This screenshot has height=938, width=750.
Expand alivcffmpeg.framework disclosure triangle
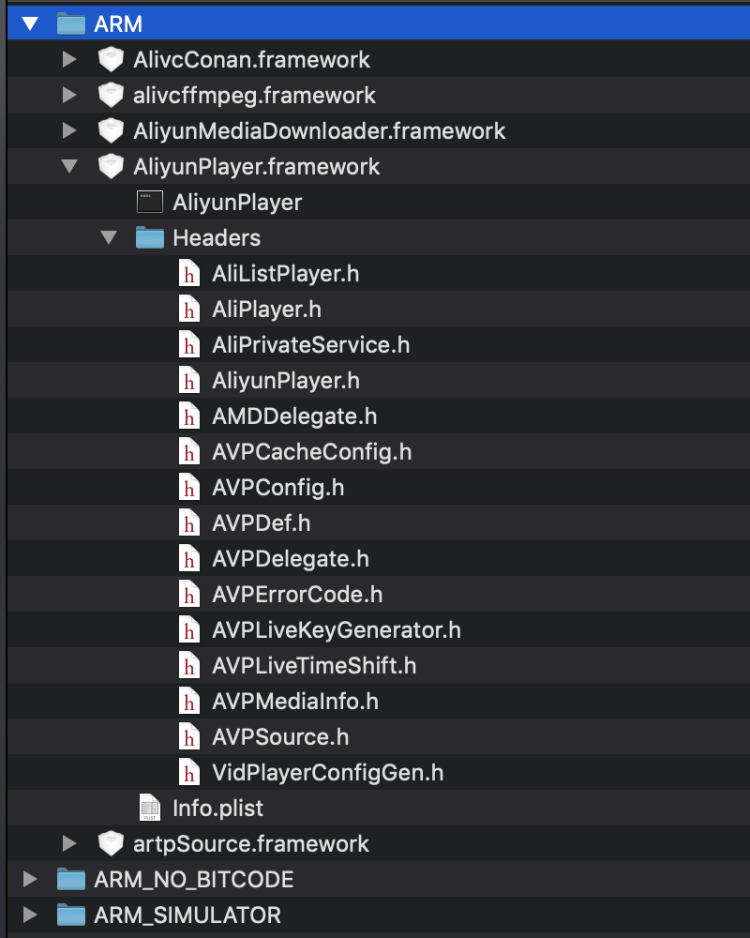pyautogui.click(x=69, y=95)
